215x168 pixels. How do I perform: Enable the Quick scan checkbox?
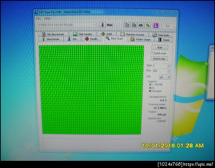tap(152, 53)
